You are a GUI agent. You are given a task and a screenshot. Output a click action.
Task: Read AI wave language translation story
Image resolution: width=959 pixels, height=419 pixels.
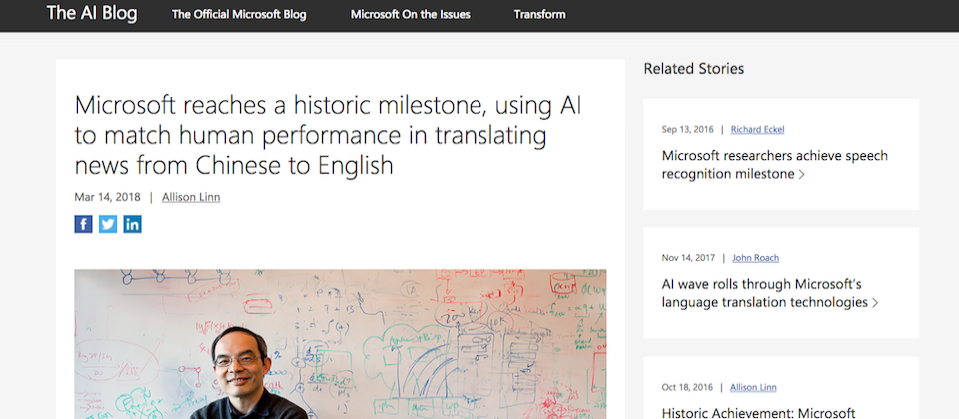click(x=770, y=293)
